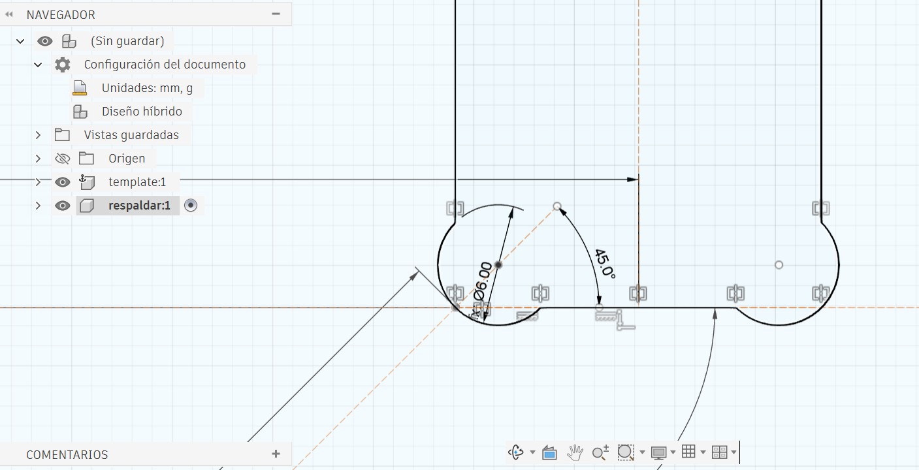Viewport: 919px width, 470px height.
Task: Open the Zoom Window dropdown arrow
Action: [642, 452]
